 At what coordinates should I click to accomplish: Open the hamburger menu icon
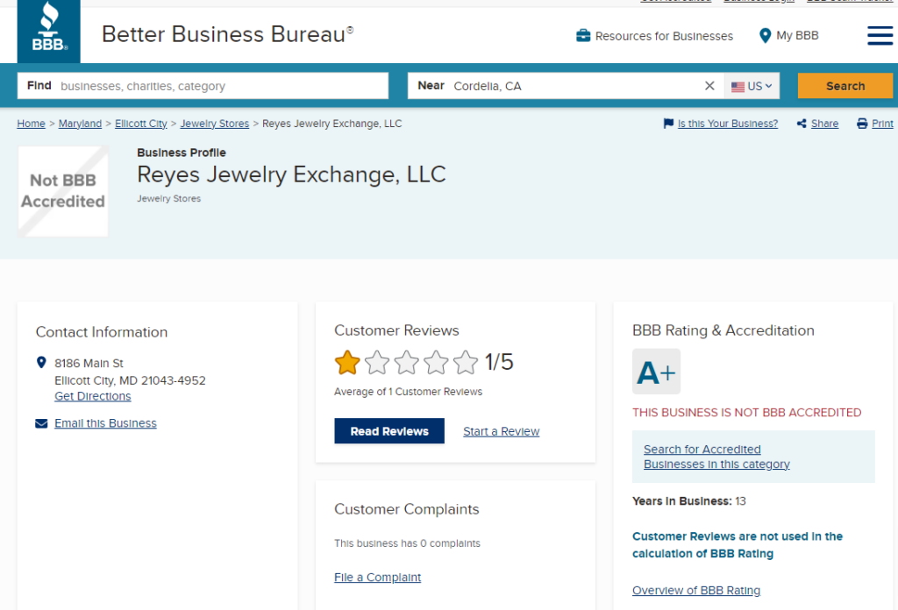(x=880, y=35)
